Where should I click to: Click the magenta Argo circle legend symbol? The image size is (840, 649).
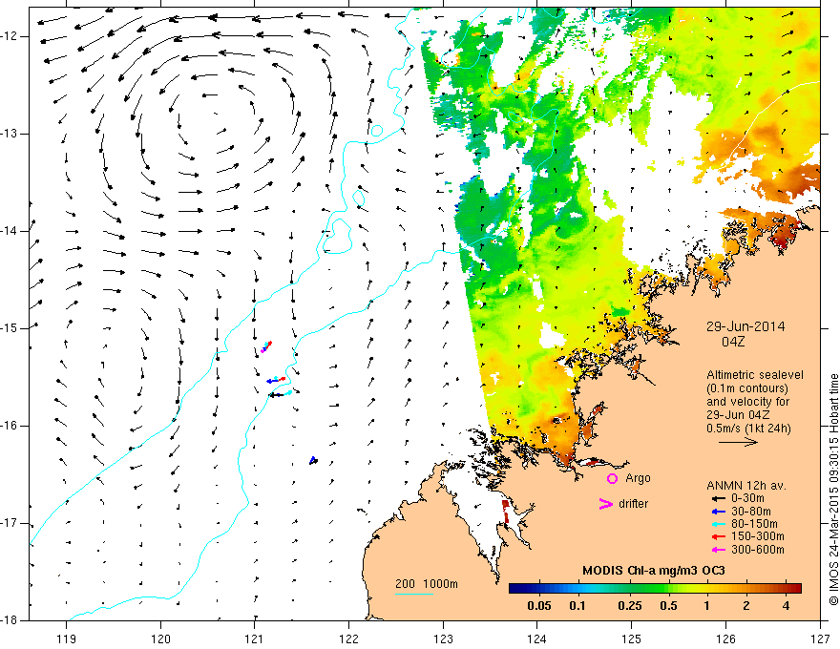tap(612, 478)
